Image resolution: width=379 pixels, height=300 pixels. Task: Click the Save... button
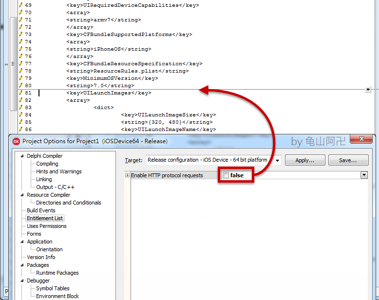click(348, 160)
